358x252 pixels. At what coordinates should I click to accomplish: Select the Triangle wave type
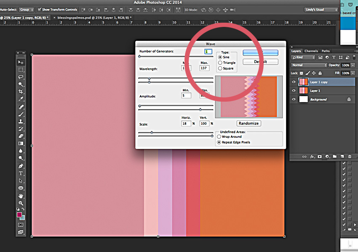(220, 63)
